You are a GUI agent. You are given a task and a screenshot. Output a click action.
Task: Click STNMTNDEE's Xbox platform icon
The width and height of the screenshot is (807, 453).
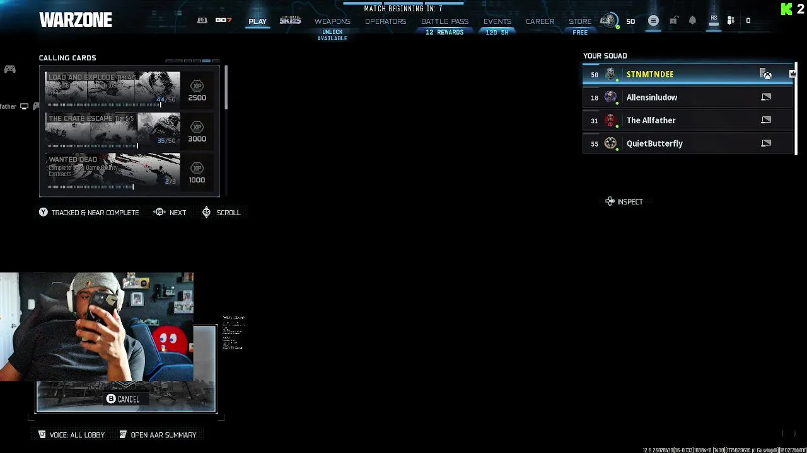[766, 74]
